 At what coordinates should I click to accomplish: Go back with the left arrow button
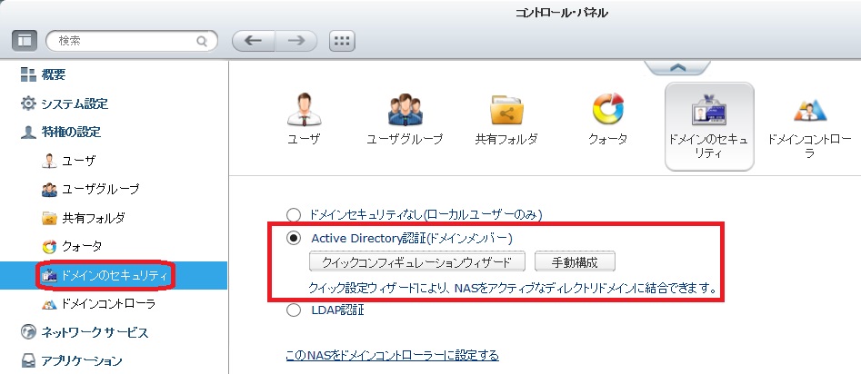click(x=253, y=41)
